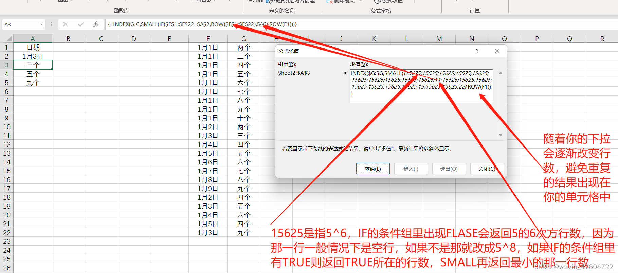618x273 pixels.
Task: Click the Sheet2!$A$3 reference text
Action: [x=294, y=73]
